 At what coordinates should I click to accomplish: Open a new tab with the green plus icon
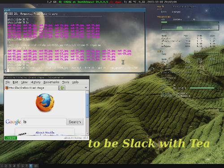pyautogui.click(x=62, y=88)
